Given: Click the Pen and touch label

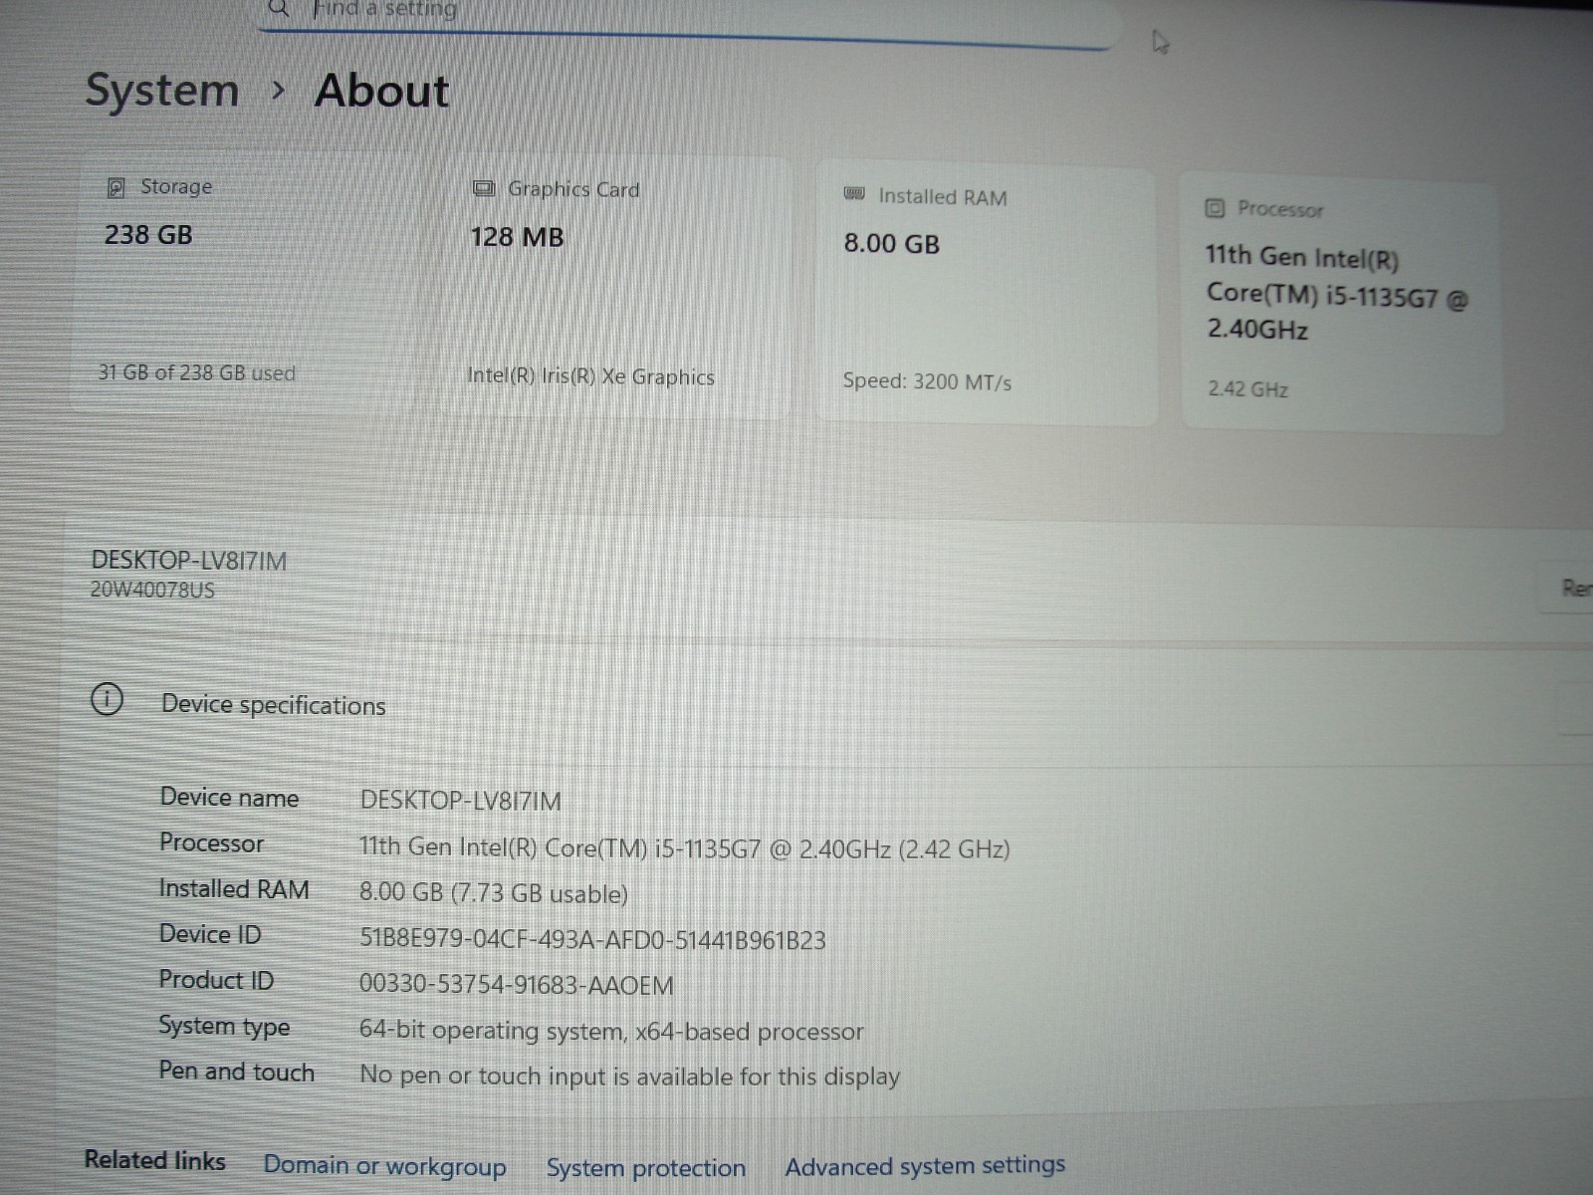Looking at the screenshot, I should point(236,1072).
